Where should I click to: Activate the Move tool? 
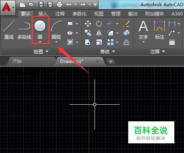coord(88,24)
